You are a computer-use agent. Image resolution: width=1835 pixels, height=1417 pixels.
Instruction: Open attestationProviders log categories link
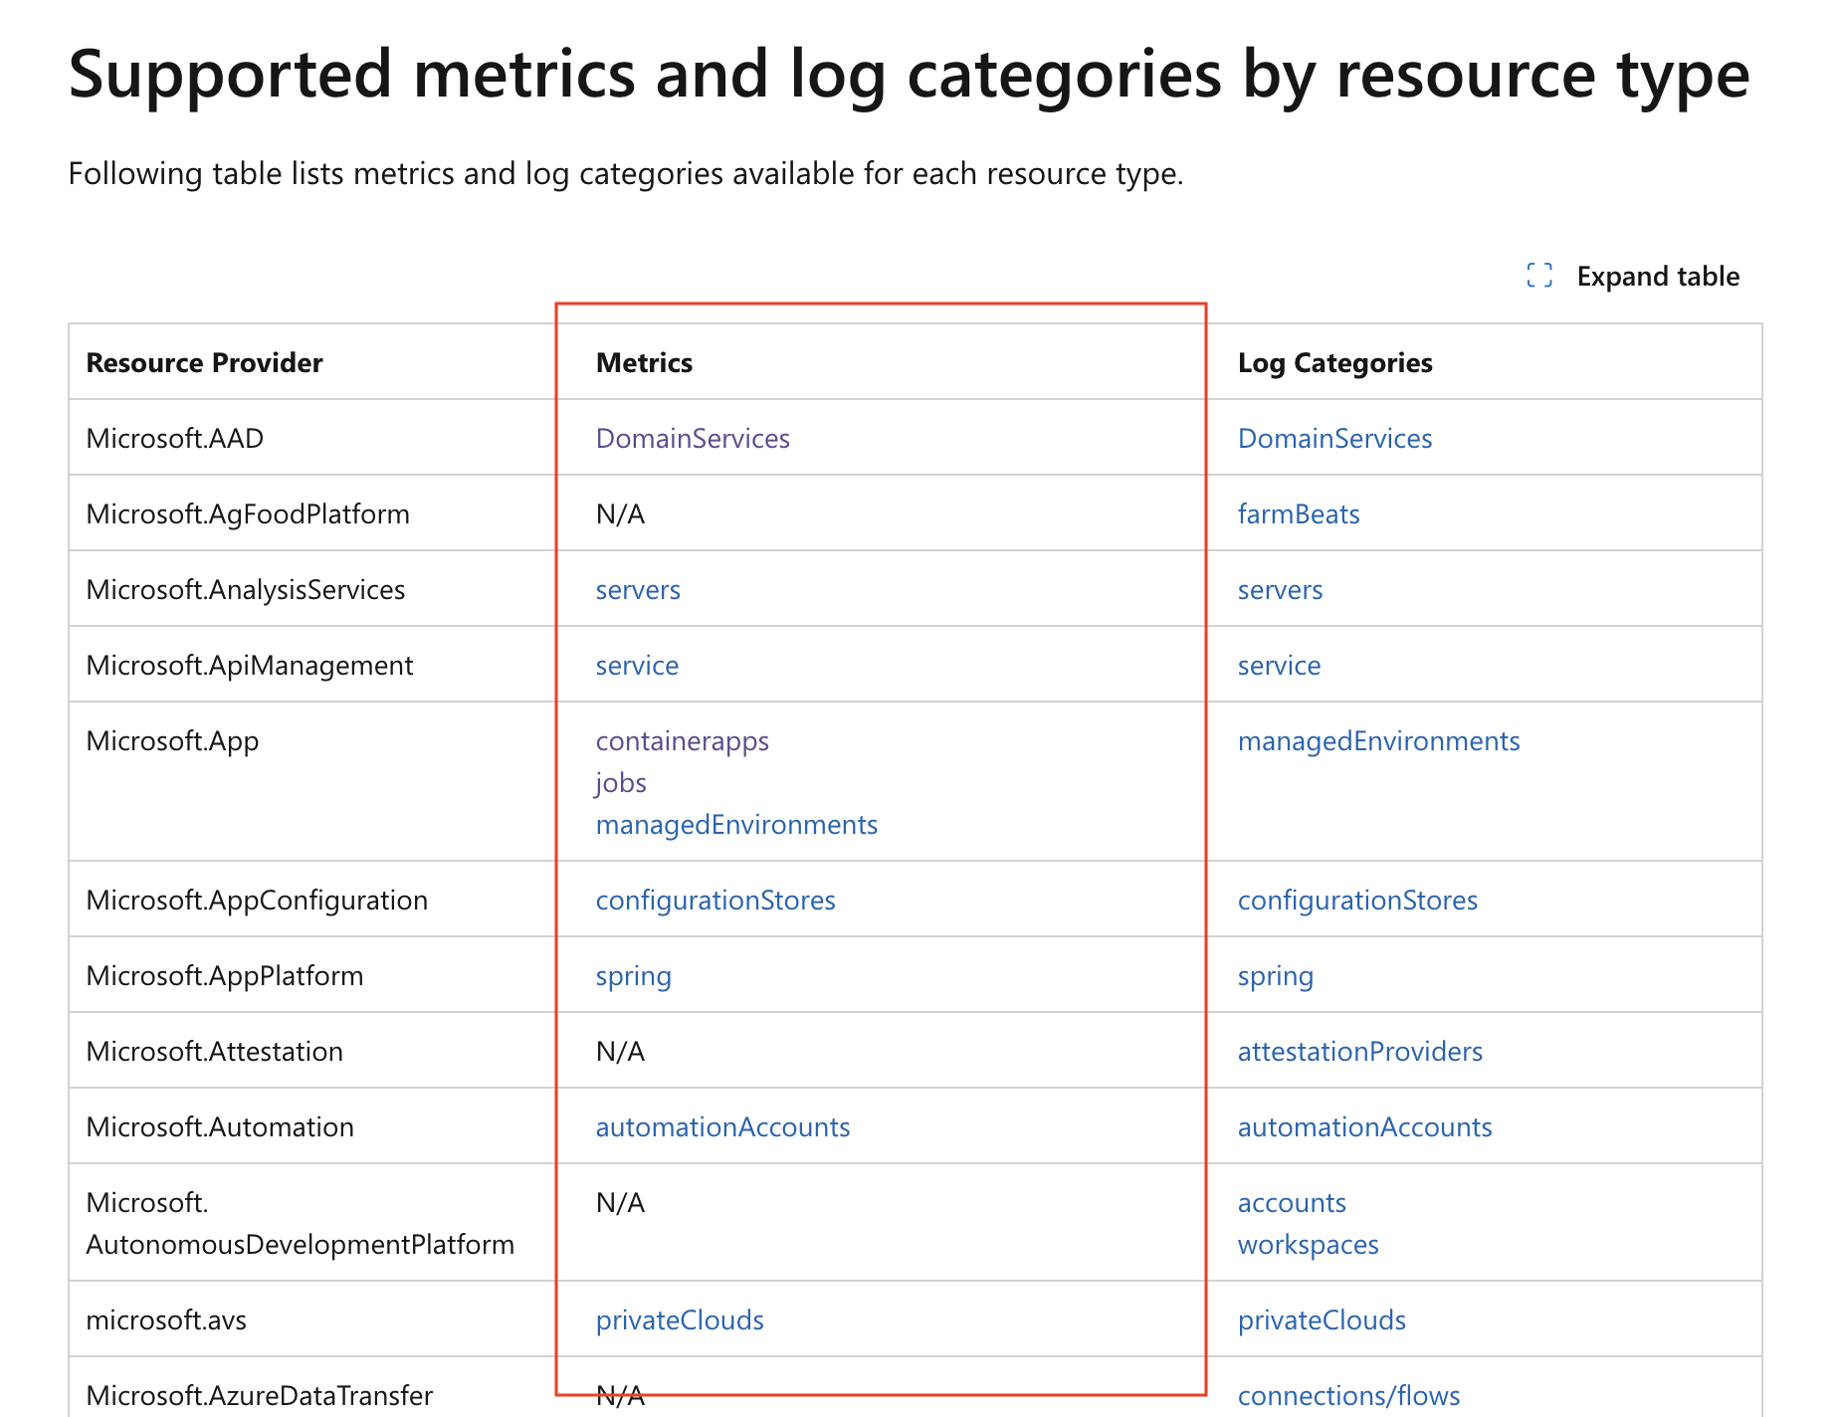pos(1358,1051)
